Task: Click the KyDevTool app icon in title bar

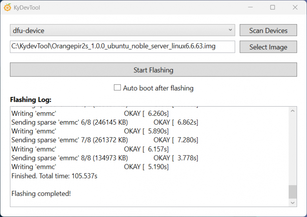Action: tap(7, 7)
